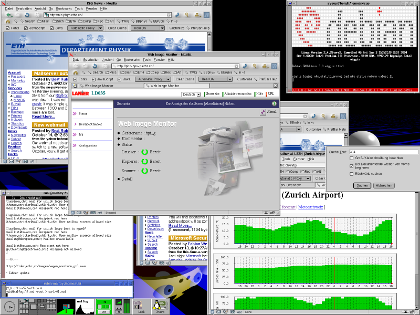Reload page in ISG News window

pyautogui.click(x=27, y=15)
